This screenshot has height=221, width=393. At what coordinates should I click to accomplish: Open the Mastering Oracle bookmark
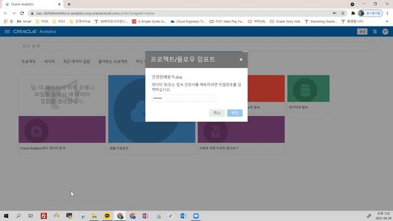click(x=321, y=21)
